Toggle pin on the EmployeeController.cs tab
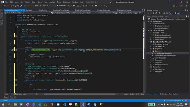190x107 pixels. [x=22, y=10]
